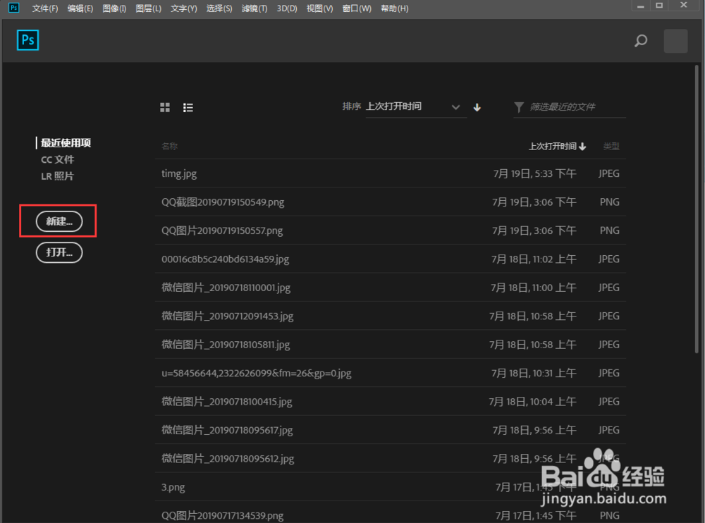Open 微信图片_20190712091453.jpg

[391, 316]
